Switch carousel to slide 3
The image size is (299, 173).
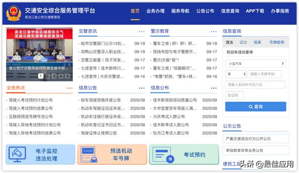pos(54,76)
